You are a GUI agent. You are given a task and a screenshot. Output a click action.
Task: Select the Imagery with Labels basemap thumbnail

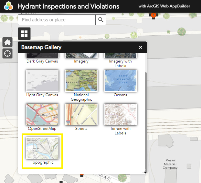tap(120, 55)
